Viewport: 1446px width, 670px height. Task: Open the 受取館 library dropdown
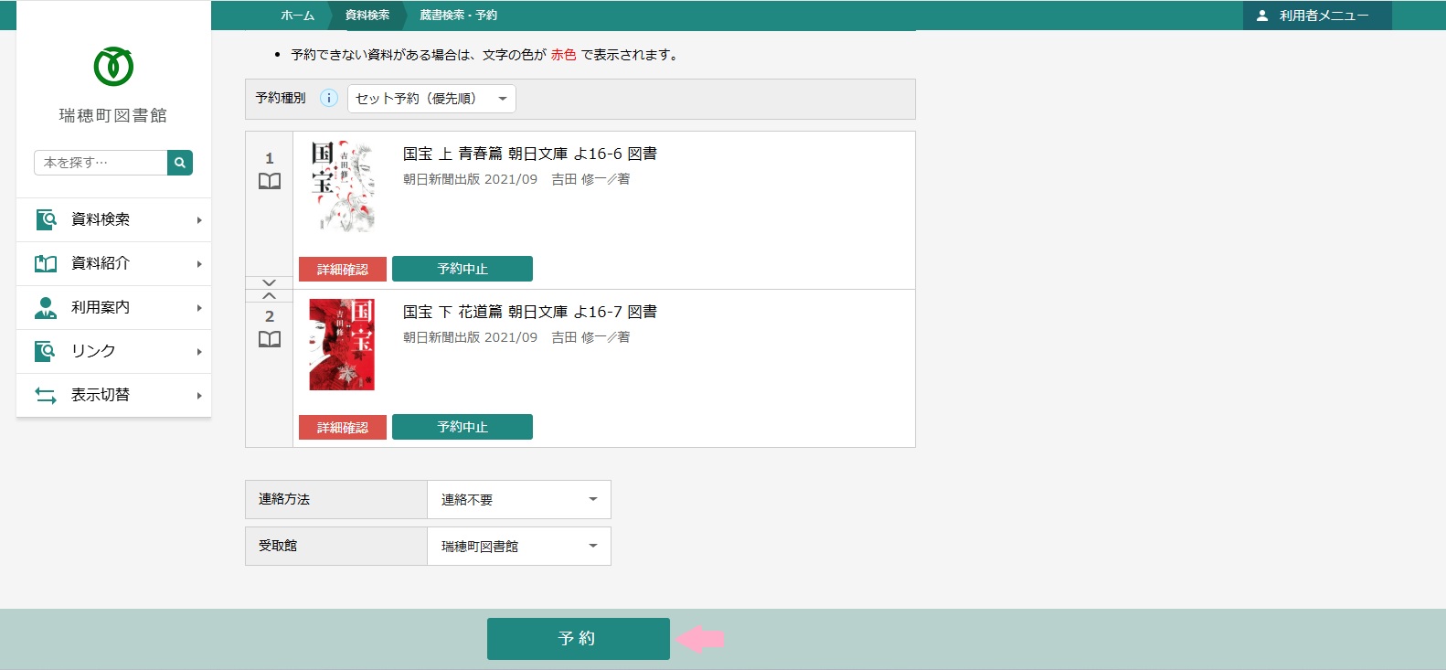(518, 547)
